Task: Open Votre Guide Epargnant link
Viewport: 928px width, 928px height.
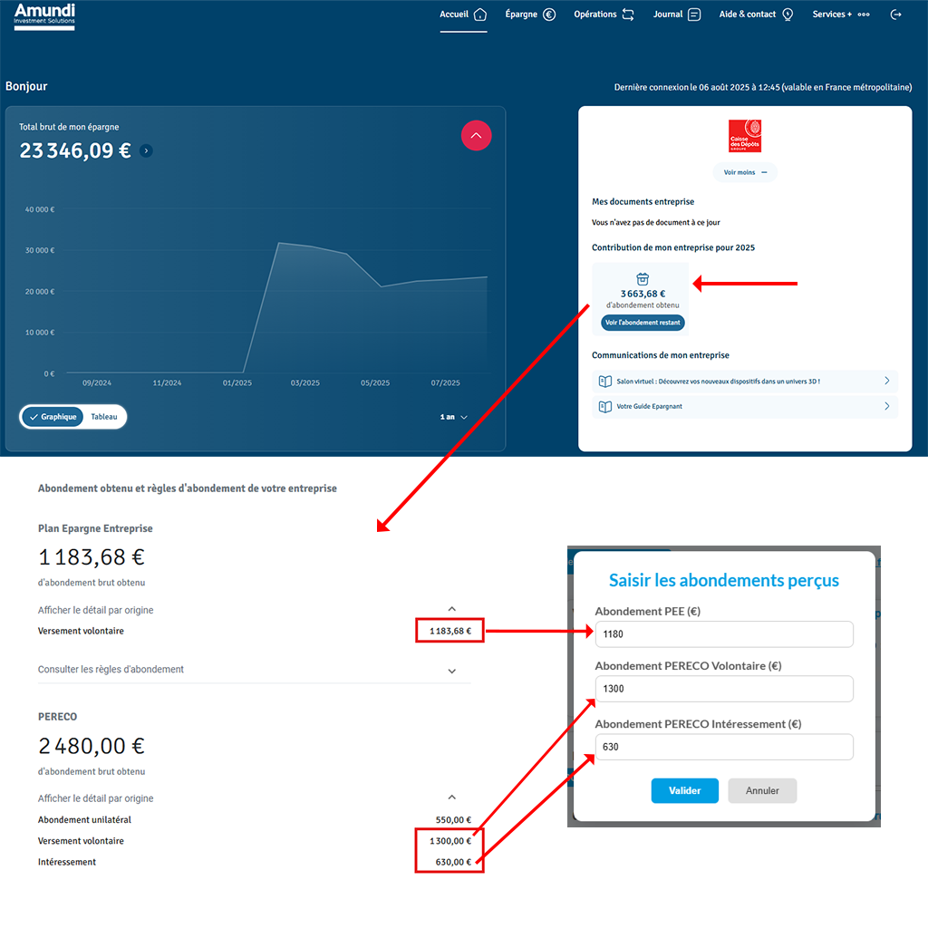Action: coord(745,407)
